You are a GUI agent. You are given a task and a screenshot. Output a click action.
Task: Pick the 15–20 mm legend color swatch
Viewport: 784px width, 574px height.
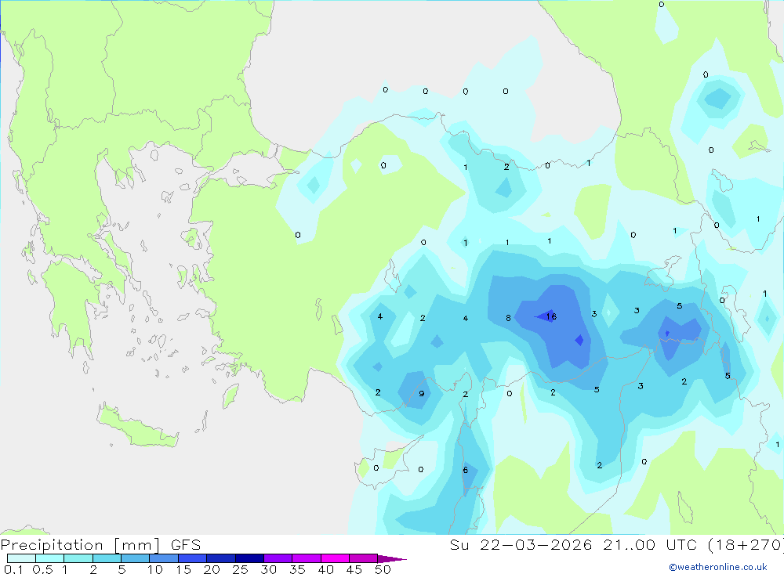coord(193,558)
